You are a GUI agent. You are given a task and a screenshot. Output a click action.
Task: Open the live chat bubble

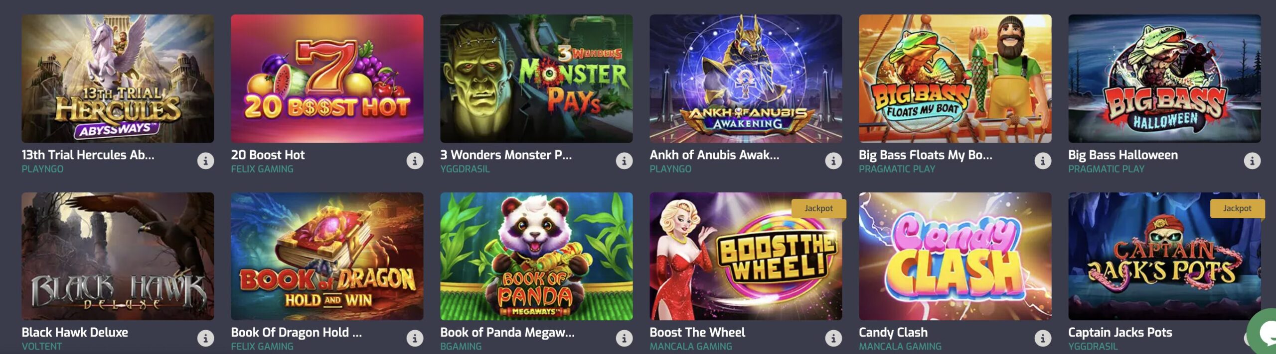[1264, 332]
